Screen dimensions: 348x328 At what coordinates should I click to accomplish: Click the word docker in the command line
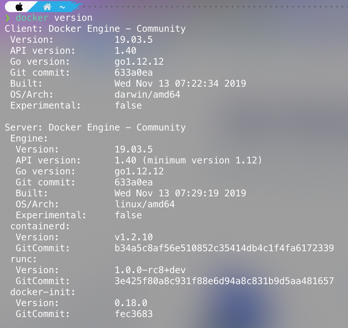point(32,18)
